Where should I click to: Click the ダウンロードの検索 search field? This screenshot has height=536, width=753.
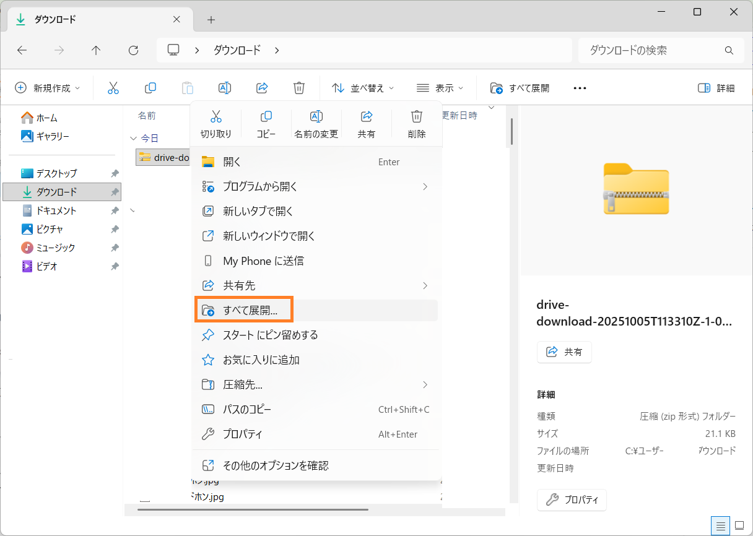653,50
